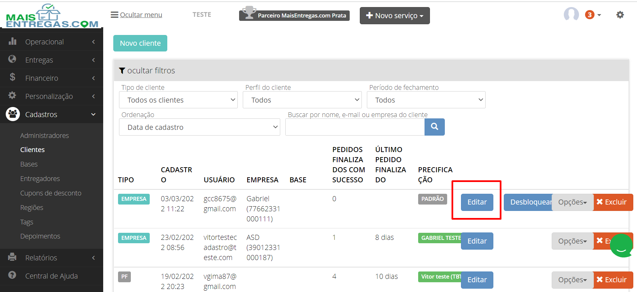The width and height of the screenshot is (637, 292).
Task: Open the user avatar profile
Action: point(571,14)
